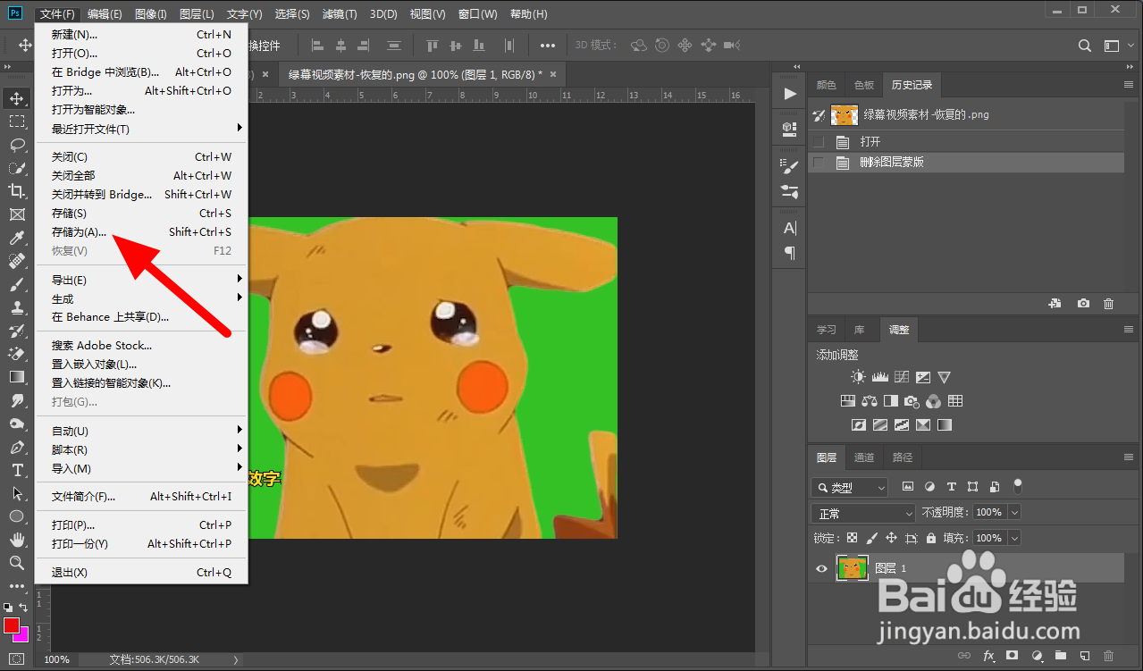Screen dimensions: 1143x671
Task: Click the Zoom tool magnifier in toolbar
Action: coord(17,563)
